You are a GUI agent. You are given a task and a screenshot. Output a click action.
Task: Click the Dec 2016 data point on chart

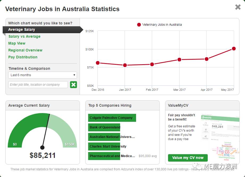(x=98, y=63)
